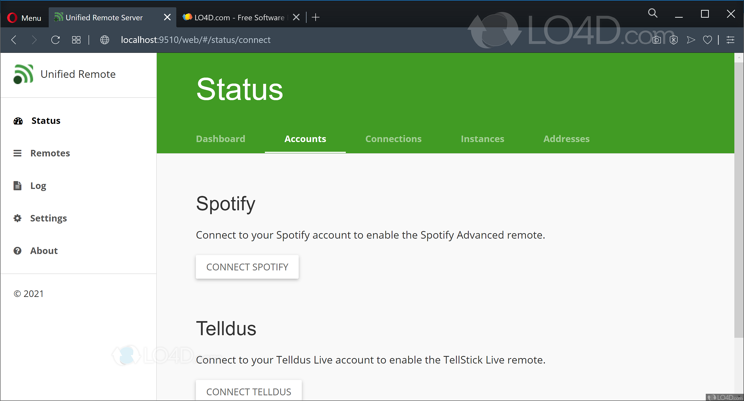Open the speed dial tiles icon
Image resolution: width=744 pixels, height=401 pixels.
coord(76,40)
